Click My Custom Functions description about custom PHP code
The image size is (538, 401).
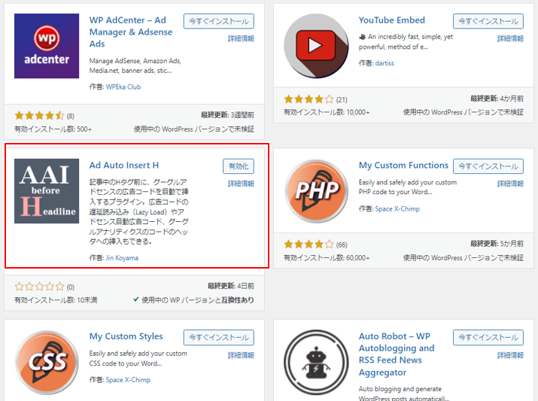click(x=408, y=187)
